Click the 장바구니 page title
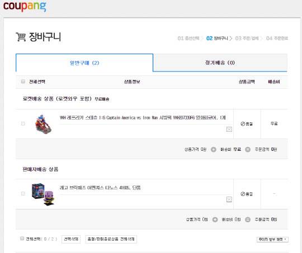Viewport: 302px width, 253px height. pos(45,37)
